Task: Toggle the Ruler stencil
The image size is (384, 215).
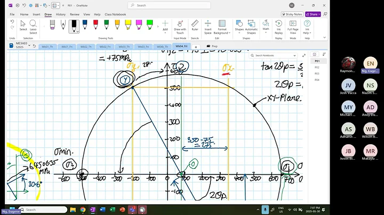Action: [195, 26]
